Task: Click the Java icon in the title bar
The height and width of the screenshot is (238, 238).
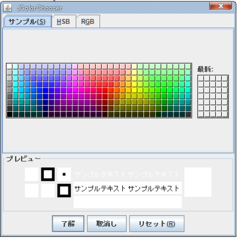Action: pos(8,8)
